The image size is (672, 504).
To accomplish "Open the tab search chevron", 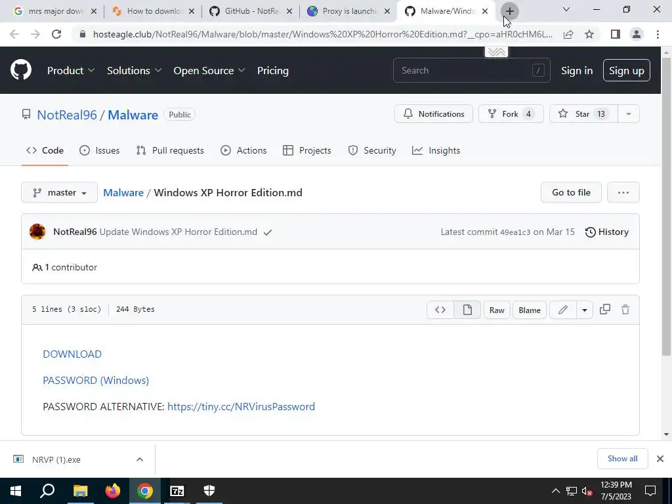I will [x=566, y=9].
